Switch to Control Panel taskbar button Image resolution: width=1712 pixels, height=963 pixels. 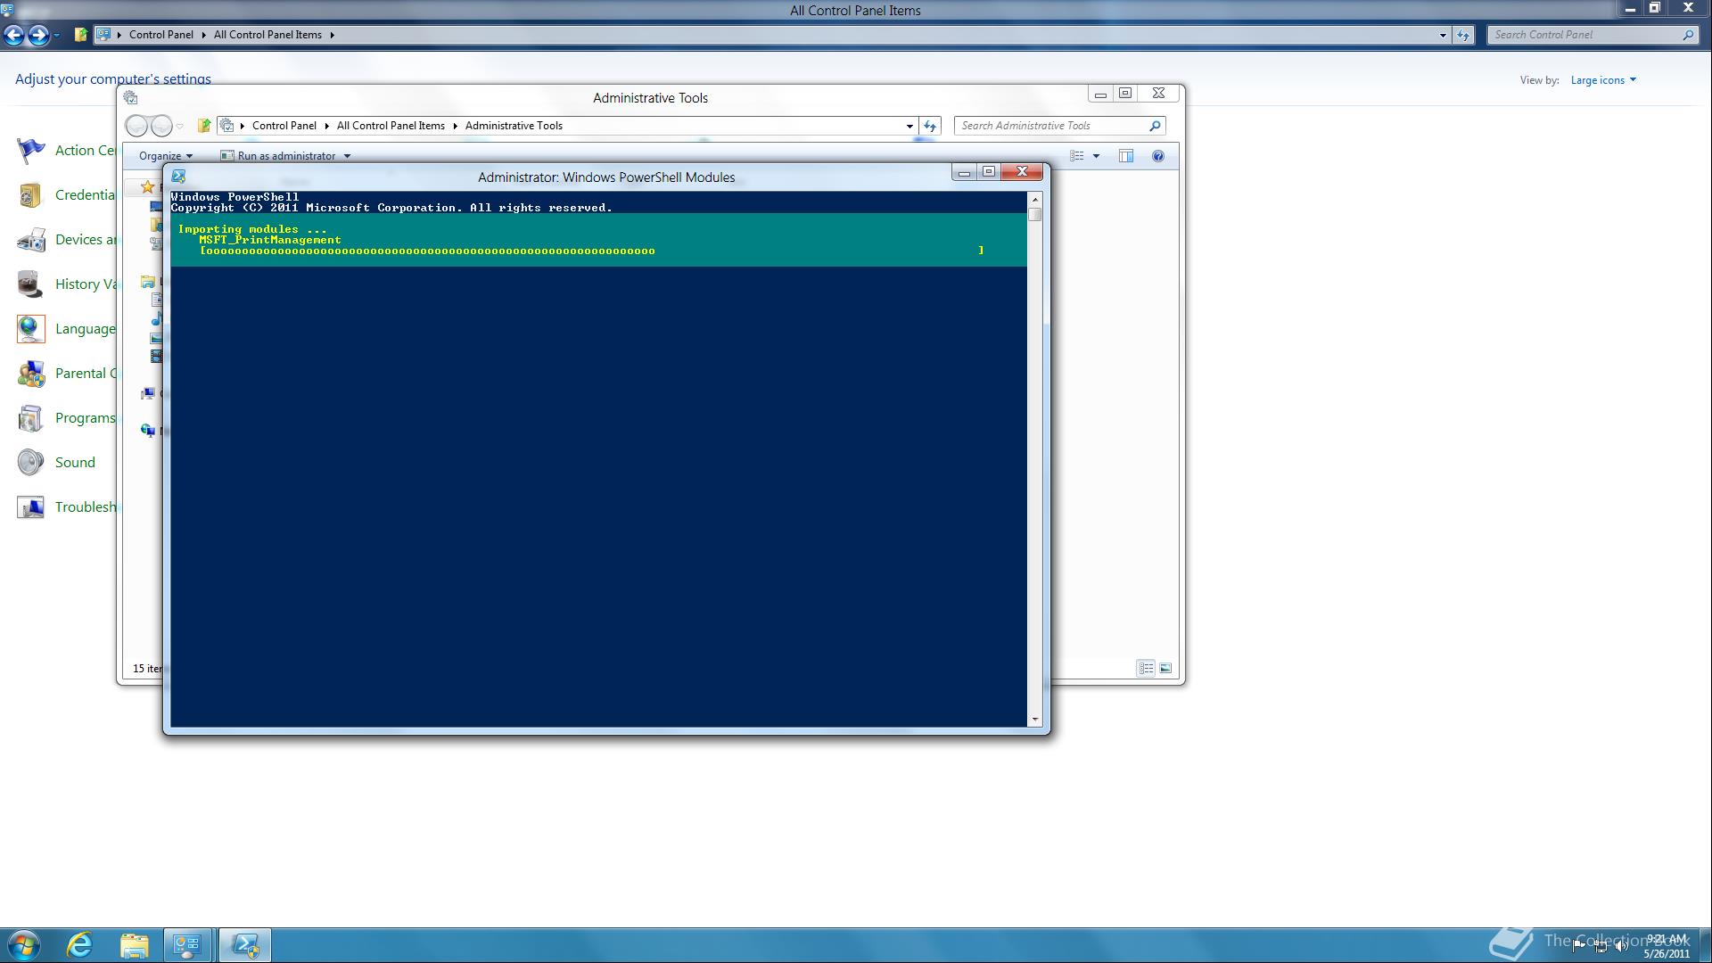coord(188,945)
